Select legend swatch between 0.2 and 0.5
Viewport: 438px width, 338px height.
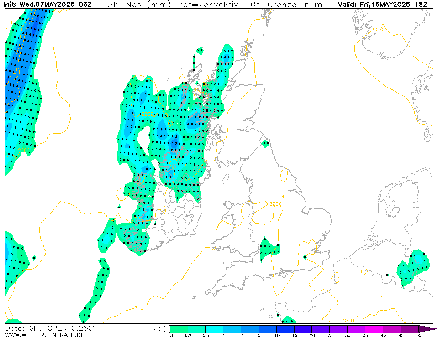197,329
